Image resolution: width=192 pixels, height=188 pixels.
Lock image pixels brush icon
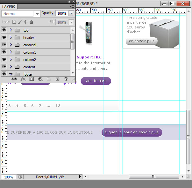(x=20, y=22)
